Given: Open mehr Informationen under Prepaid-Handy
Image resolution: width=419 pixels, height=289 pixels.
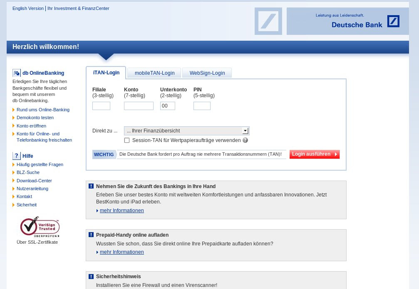Looking at the screenshot, I should click(x=121, y=252).
